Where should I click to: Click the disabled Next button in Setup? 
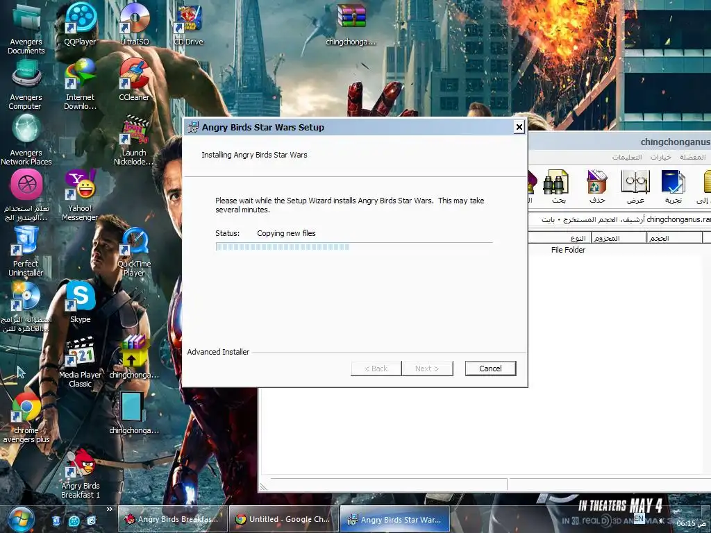[x=427, y=369]
